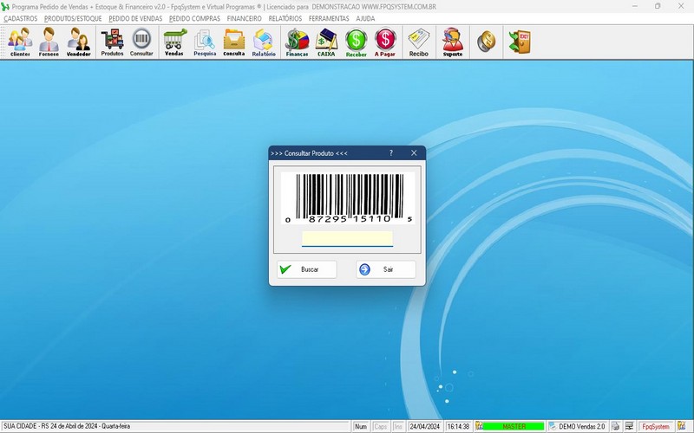
Task: Open the Pesquisa search icon
Action: [x=205, y=42]
